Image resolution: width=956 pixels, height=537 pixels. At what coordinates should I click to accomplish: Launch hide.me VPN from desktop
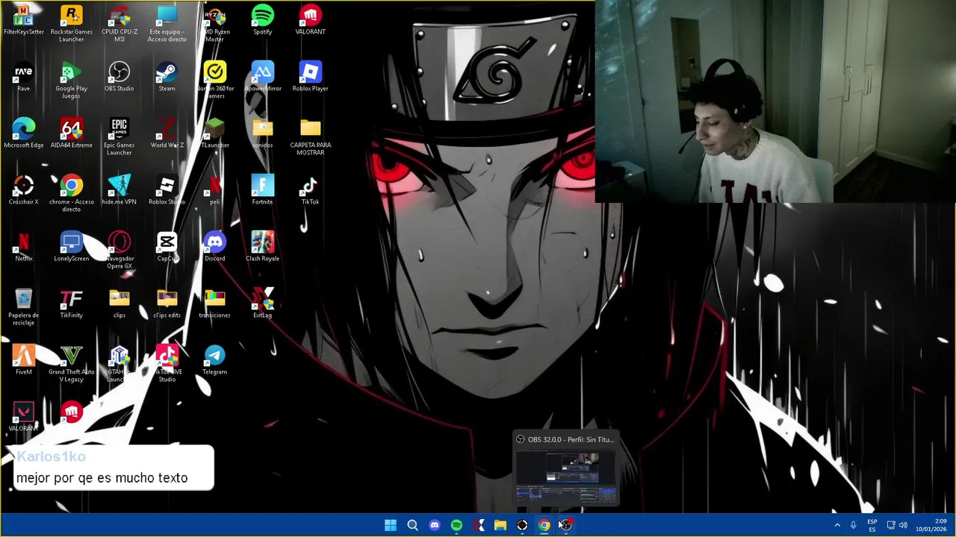pos(119,190)
